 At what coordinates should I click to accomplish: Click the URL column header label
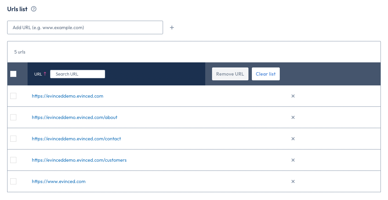(38, 74)
